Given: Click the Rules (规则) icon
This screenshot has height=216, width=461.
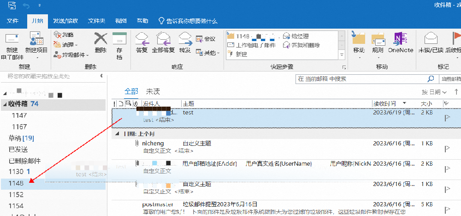Looking at the screenshot, I should tap(378, 39).
